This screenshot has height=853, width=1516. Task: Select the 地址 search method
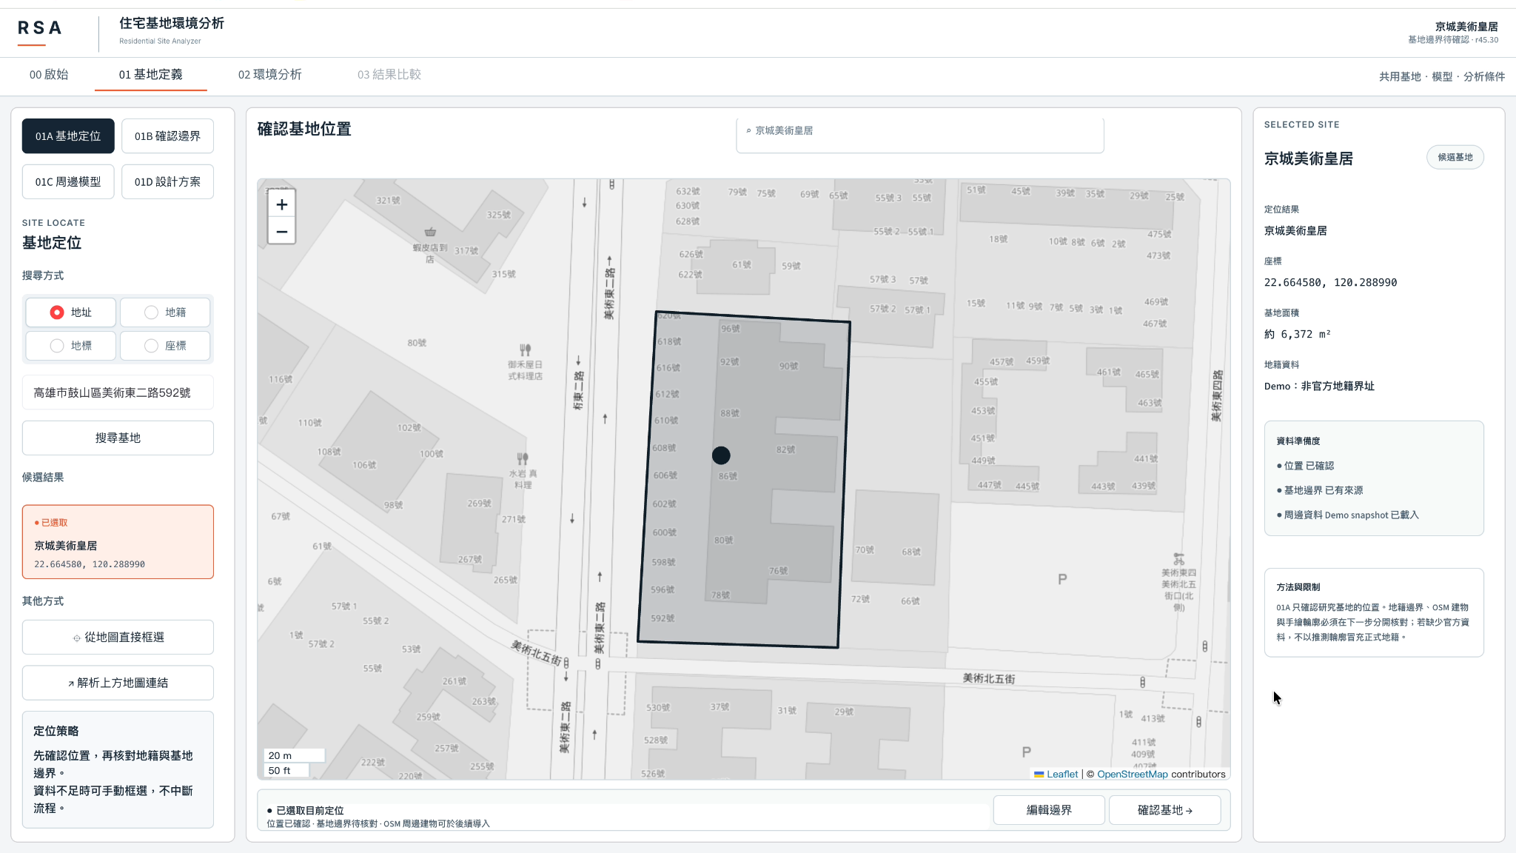71,312
